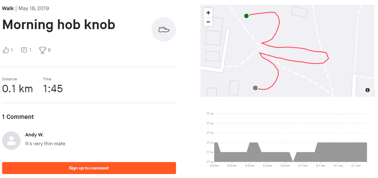Click the checkered finish marker
Viewport: 378px width, 178px height.
pyautogui.click(x=255, y=88)
